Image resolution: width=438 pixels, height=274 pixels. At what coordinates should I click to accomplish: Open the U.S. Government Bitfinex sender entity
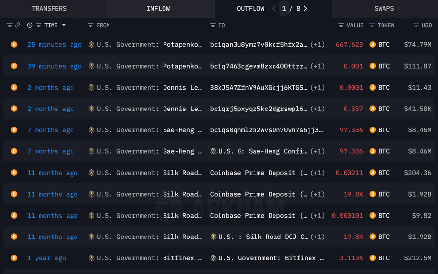tap(149, 258)
